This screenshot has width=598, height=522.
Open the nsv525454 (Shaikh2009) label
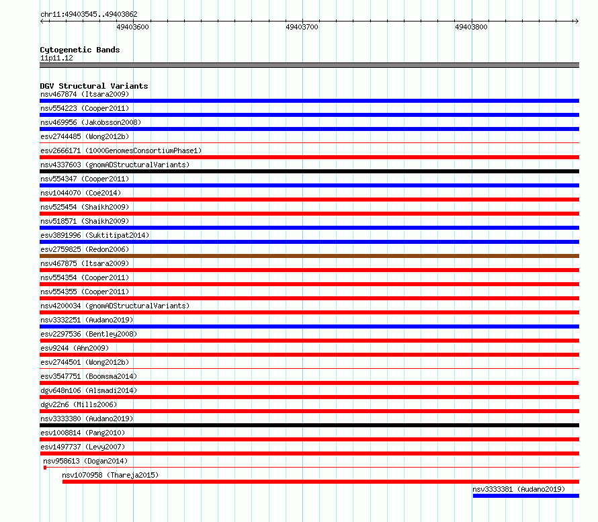(85, 207)
